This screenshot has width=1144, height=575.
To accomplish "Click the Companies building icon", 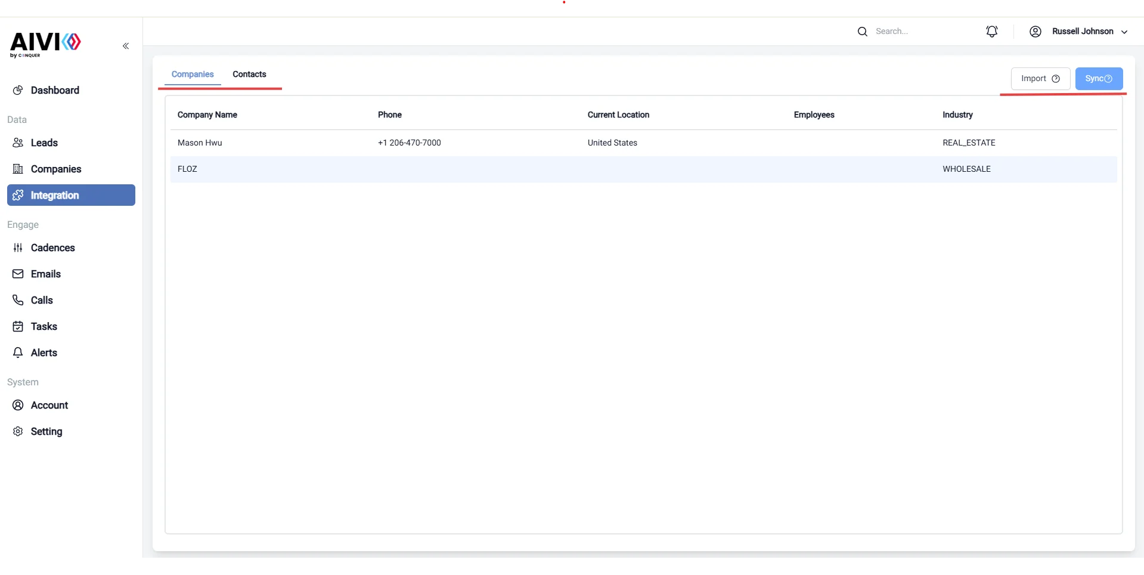I will pyautogui.click(x=18, y=169).
